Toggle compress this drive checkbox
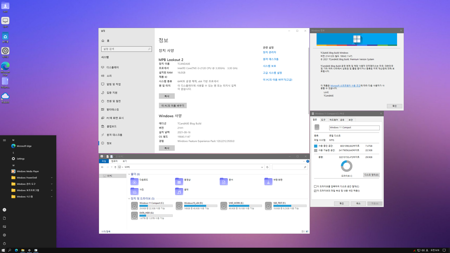The height and width of the screenshot is (253, 450). click(x=315, y=186)
